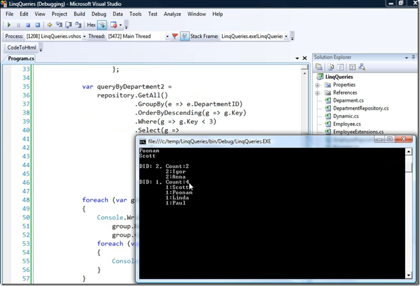Screen dimensions: 420x286
Task: Open the Breakpoints window dropdown arrow
Action: pos(121,25)
